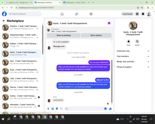Open Windows Start menu
The height and width of the screenshot is (124, 155).
coord(3,119)
